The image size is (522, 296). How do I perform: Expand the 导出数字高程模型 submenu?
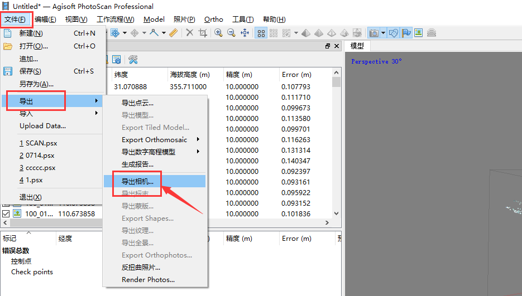coord(155,152)
